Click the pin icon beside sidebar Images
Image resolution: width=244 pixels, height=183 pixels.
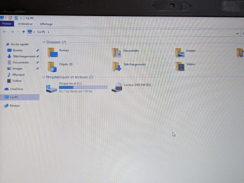click(x=38, y=69)
